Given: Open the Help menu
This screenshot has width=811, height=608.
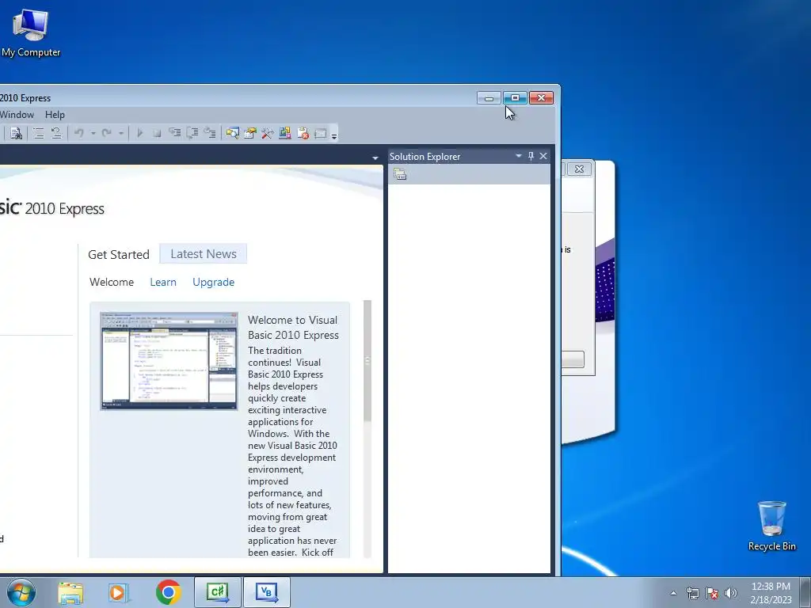Looking at the screenshot, I should click(55, 115).
